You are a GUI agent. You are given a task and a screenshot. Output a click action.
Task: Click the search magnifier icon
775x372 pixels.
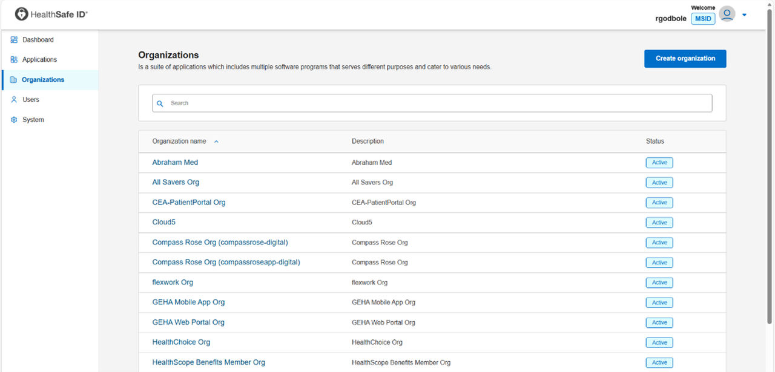(x=160, y=103)
